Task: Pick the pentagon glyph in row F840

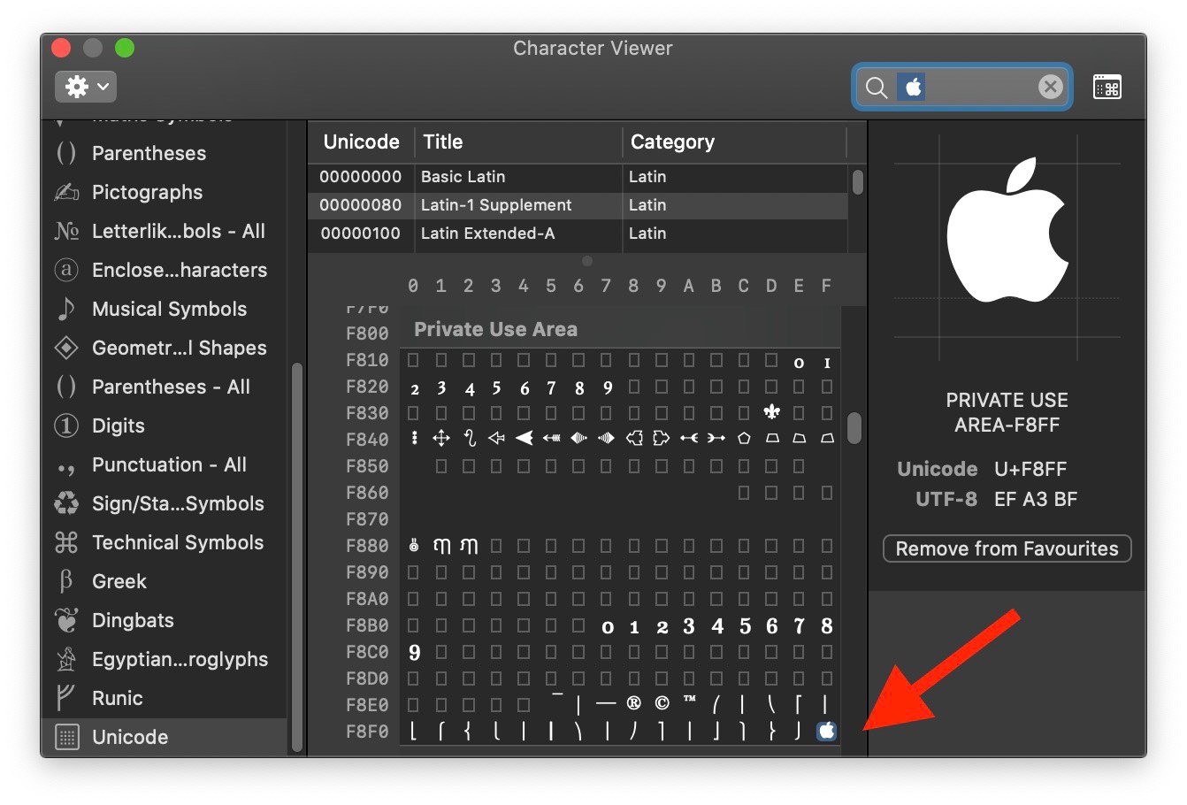Action: [744, 438]
